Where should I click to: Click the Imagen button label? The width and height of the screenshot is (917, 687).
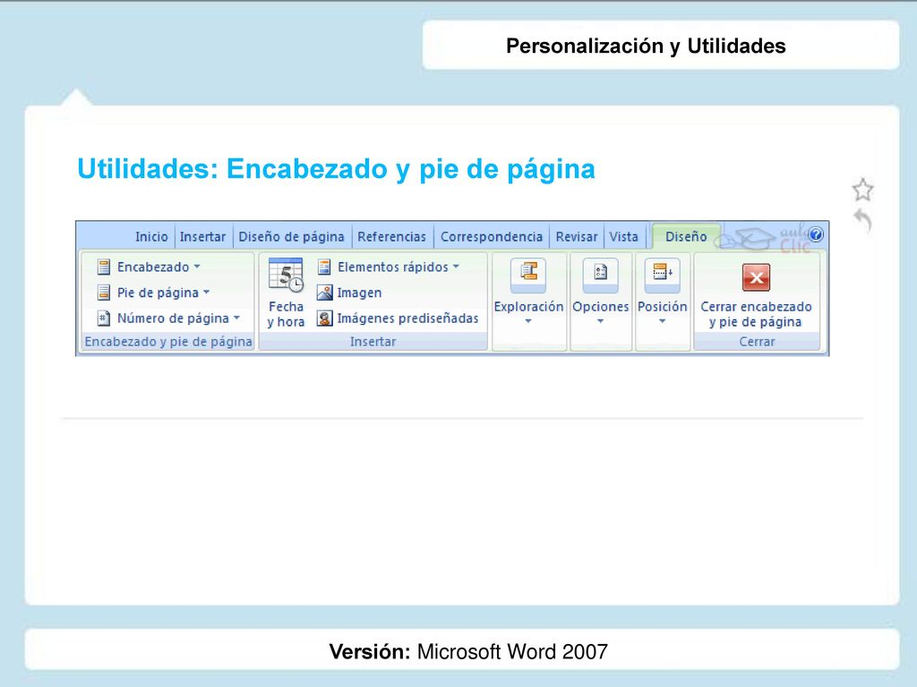359,293
